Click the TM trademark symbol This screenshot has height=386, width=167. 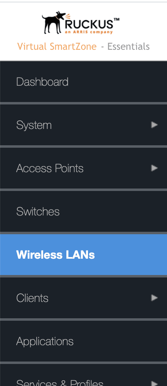[x=116, y=20]
